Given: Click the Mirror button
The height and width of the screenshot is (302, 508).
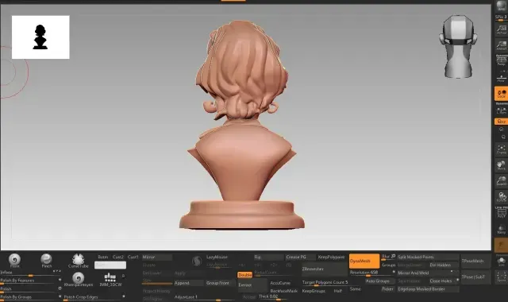Looking at the screenshot, I should click(157, 257).
